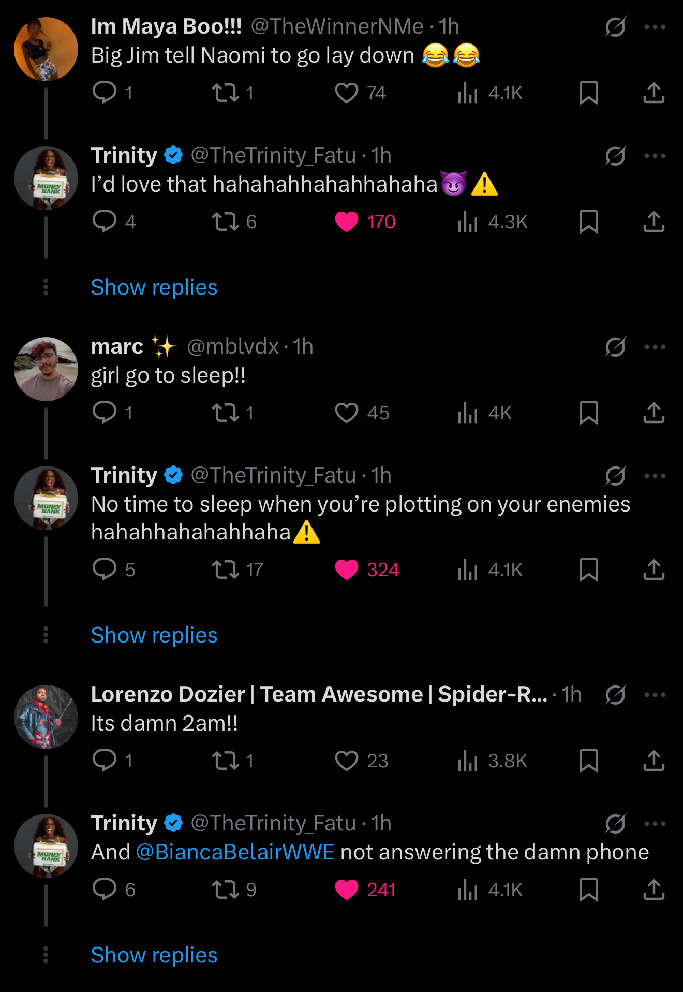Image resolution: width=683 pixels, height=992 pixels.
Task: Expand replies under 'plotting on your enemies' tweet
Action: [x=154, y=635]
